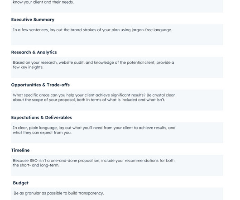Click text about scope of your proposal

point(89,100)
